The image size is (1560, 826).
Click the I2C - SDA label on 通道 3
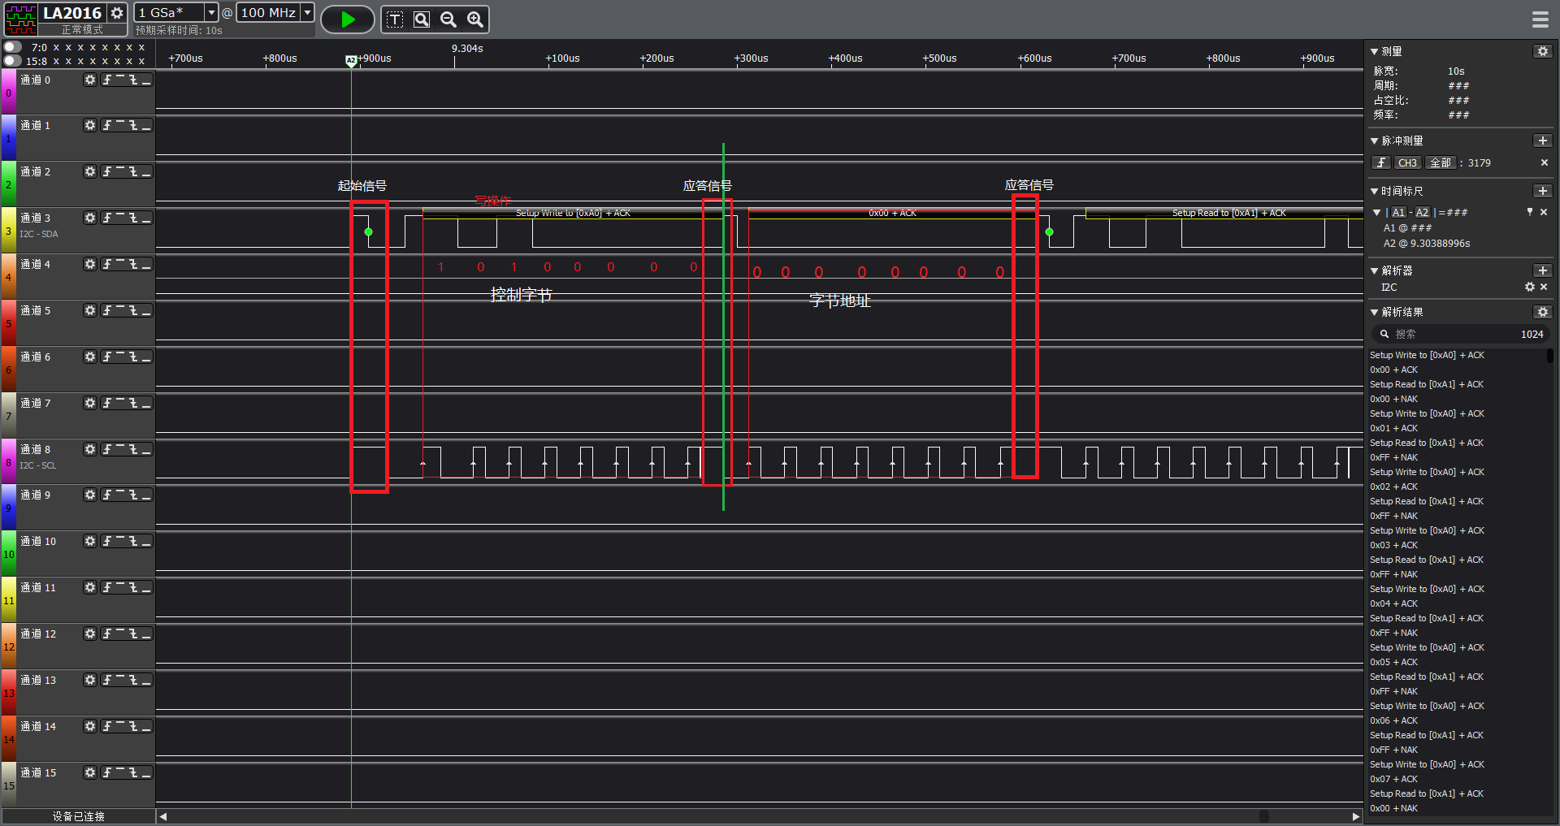(39, 234)
